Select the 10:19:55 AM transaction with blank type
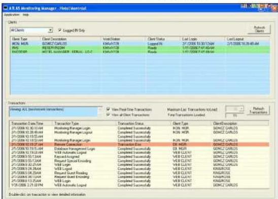The image size is (278, 199). 140,136
